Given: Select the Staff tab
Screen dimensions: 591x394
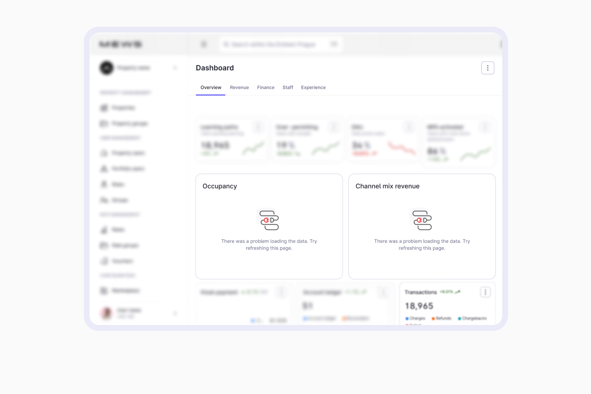Looking at the screenshot, I should pos(288,88).
